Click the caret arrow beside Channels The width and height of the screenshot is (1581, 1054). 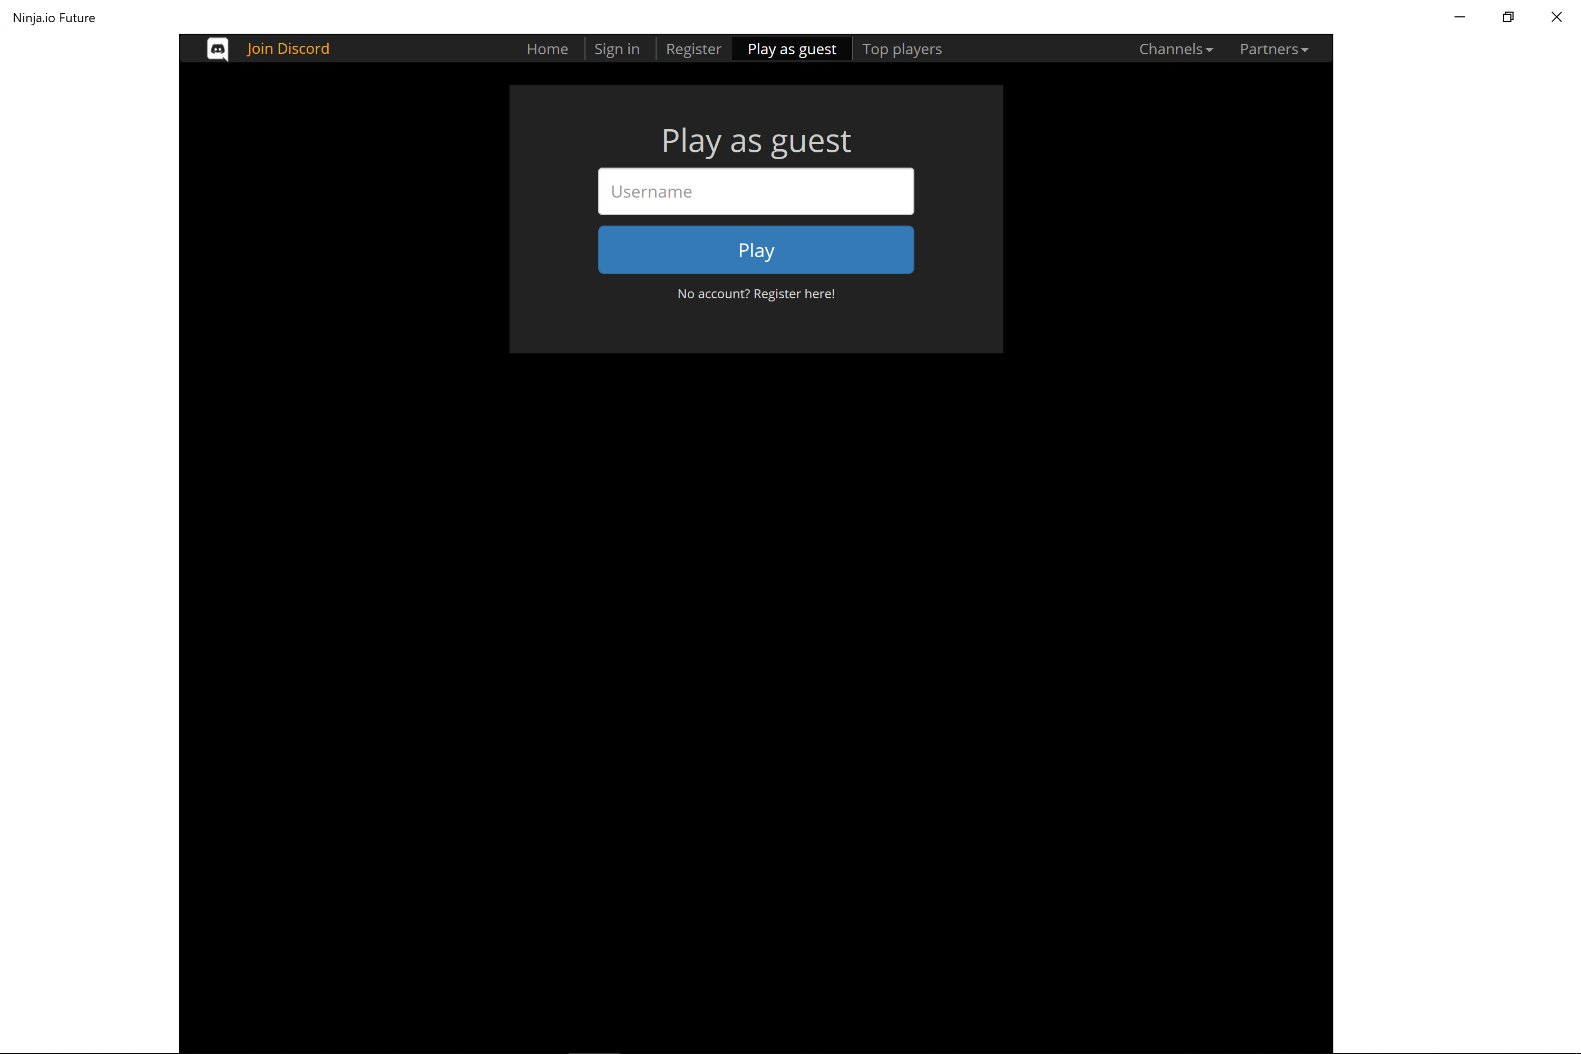[1209, 51]
